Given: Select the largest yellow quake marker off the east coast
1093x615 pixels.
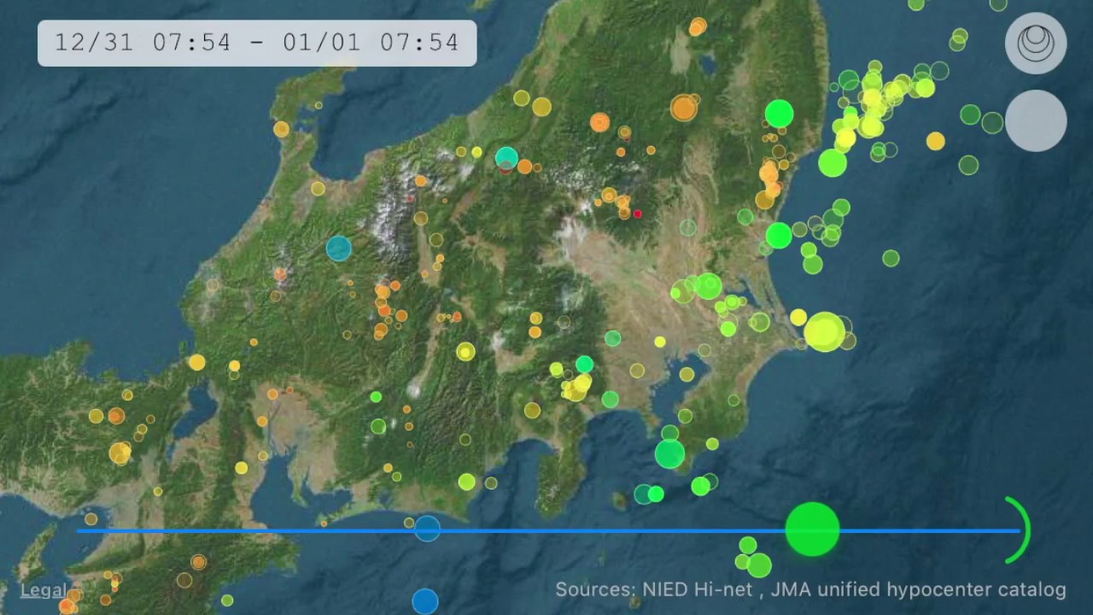Looking at the screenshot, I should [824, 331].
